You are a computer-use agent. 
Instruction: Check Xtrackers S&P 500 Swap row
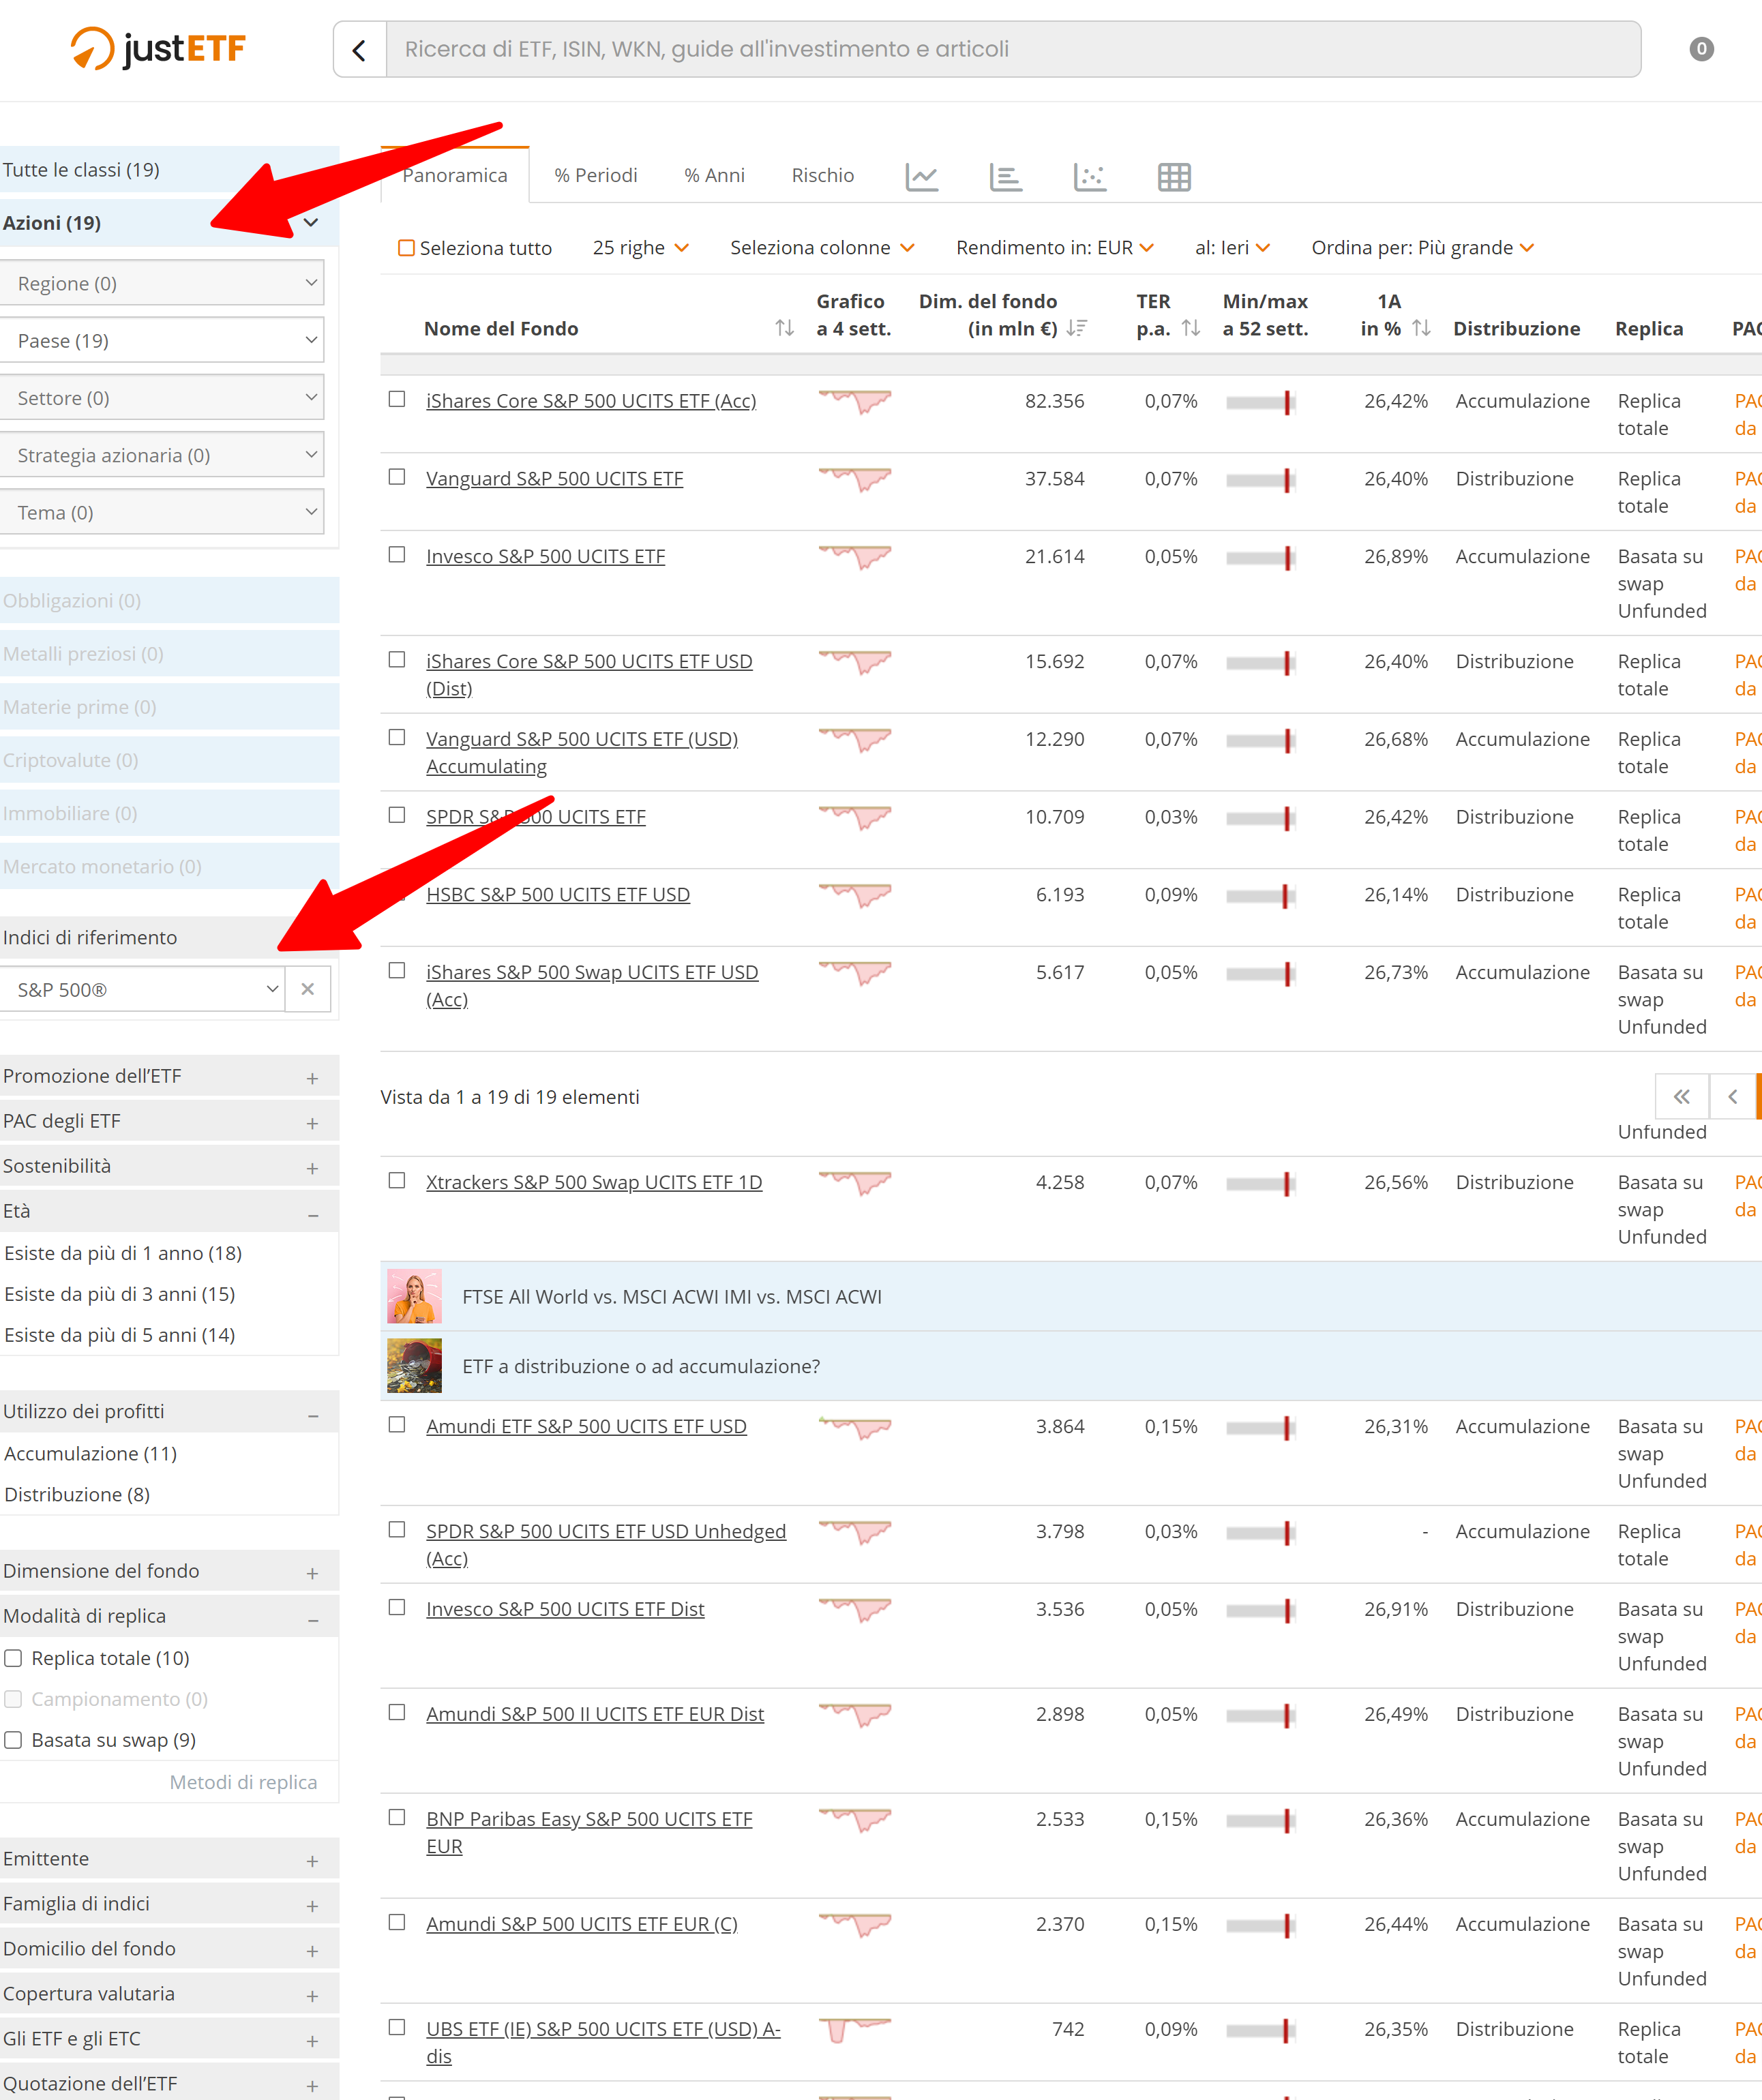point(397,1180)
